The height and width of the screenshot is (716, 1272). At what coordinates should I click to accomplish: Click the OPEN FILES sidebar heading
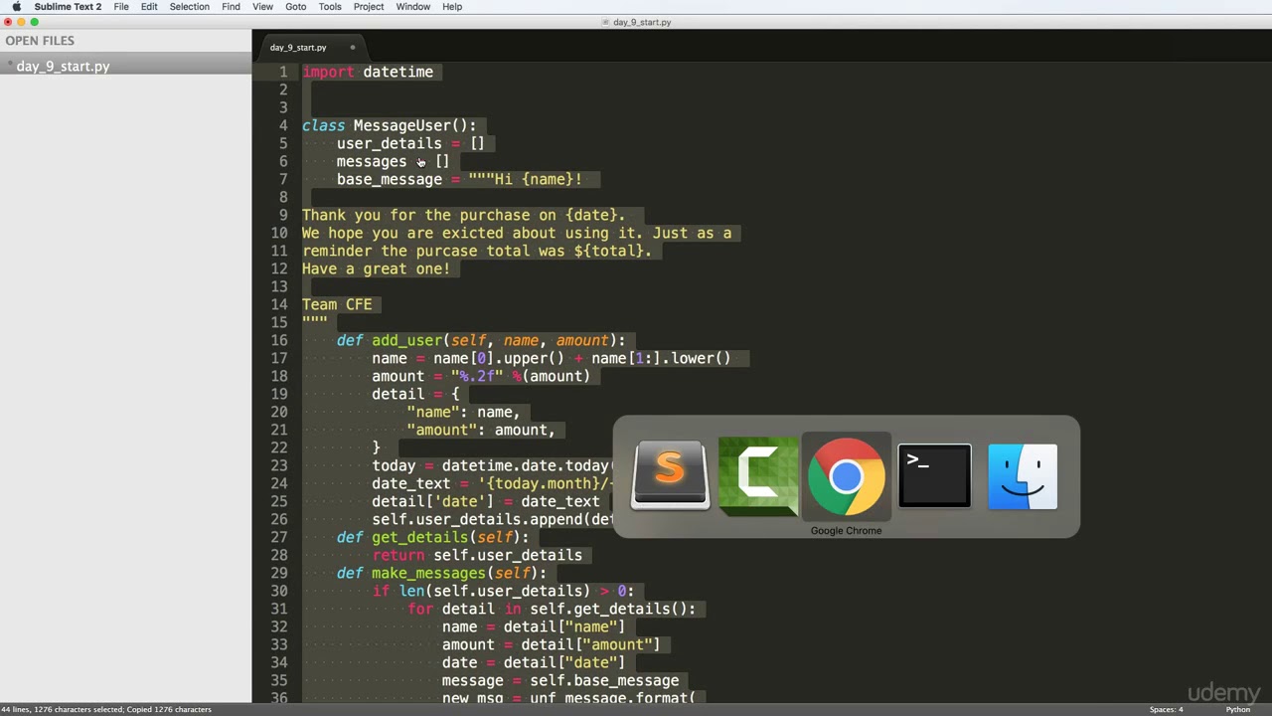tap(40, 41)
